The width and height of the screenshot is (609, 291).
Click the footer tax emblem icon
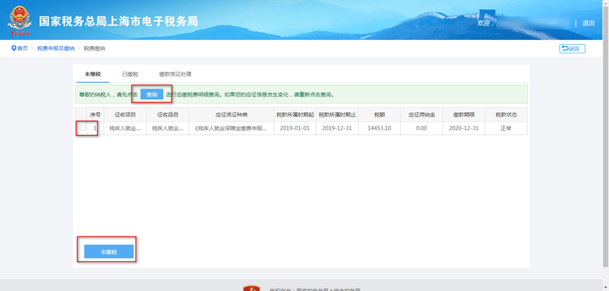[x=251, y=288]
